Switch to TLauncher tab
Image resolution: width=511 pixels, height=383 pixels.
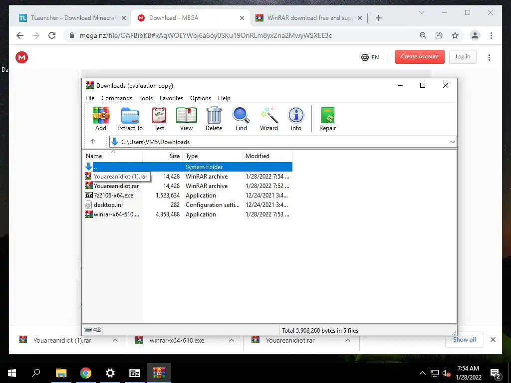73,18
